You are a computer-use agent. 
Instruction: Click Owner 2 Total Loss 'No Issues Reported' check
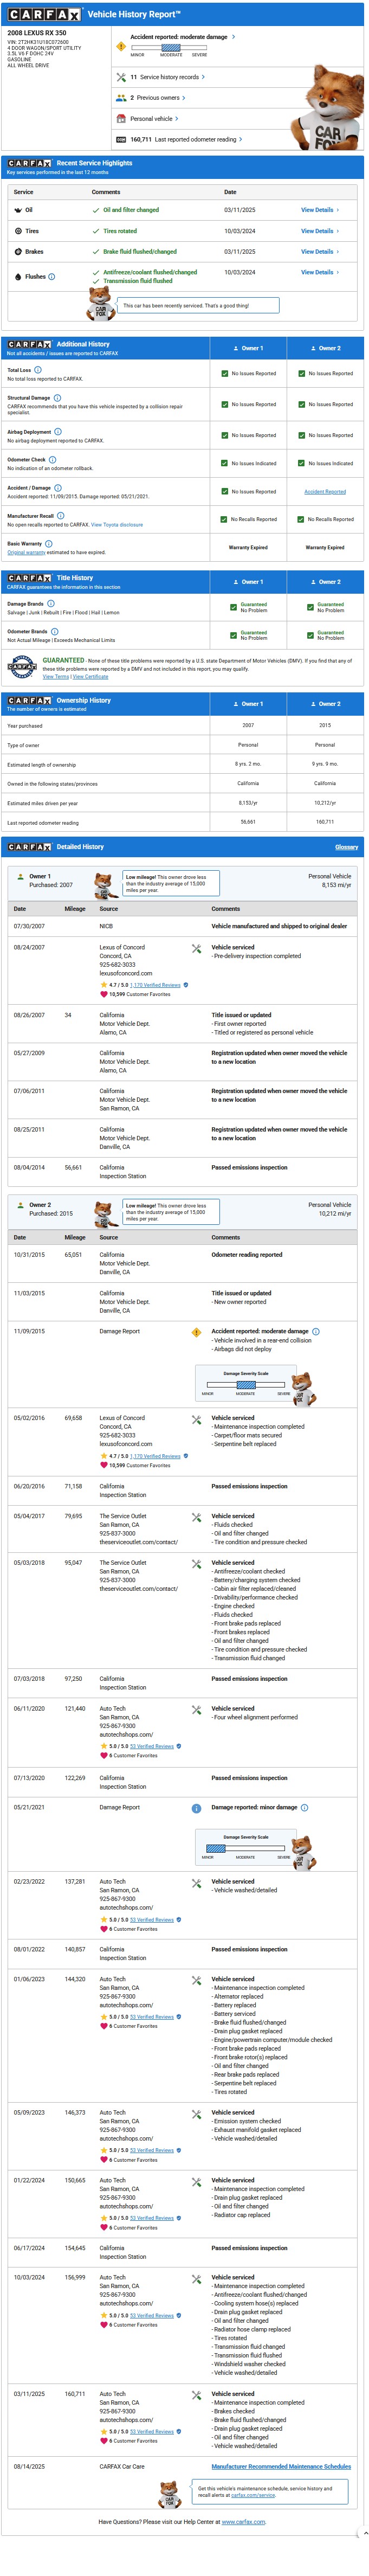[x=301, y=373]
